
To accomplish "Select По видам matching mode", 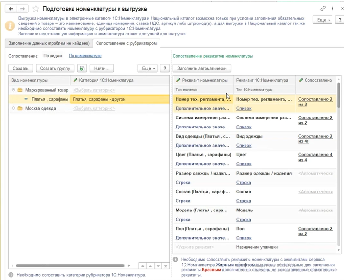I will [53, 56].
